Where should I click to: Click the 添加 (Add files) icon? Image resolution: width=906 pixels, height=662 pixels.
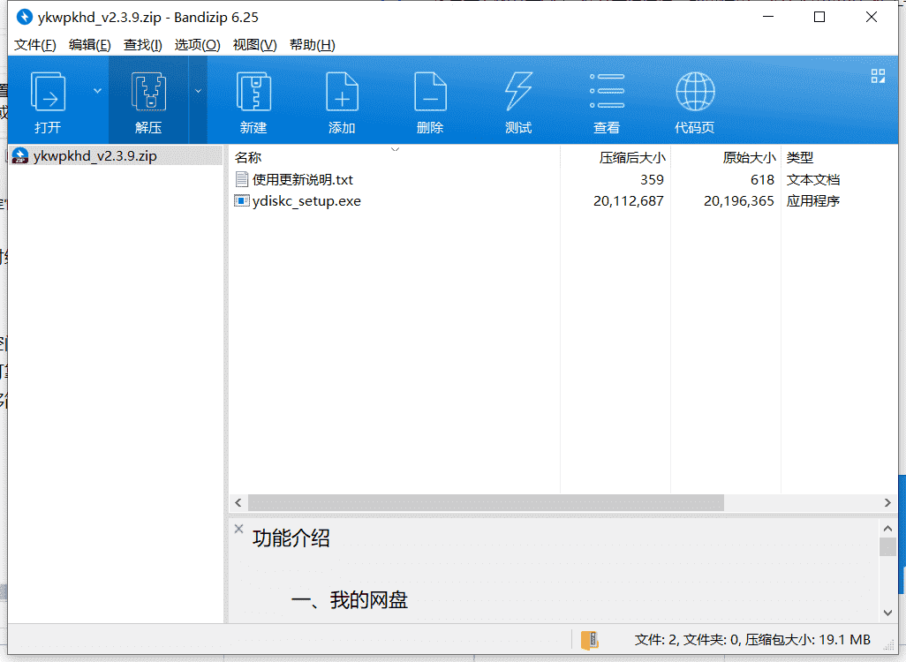pyautogui.click(x=342, y=92)
